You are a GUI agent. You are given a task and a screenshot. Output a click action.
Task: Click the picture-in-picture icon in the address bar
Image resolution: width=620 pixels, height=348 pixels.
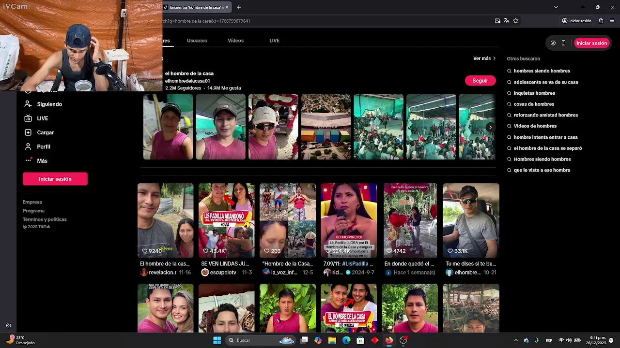click(x=497, y=21)
